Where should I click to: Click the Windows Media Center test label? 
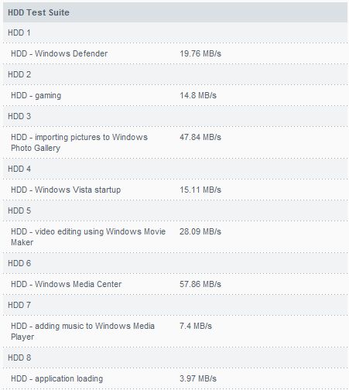[x=66, y=284]
